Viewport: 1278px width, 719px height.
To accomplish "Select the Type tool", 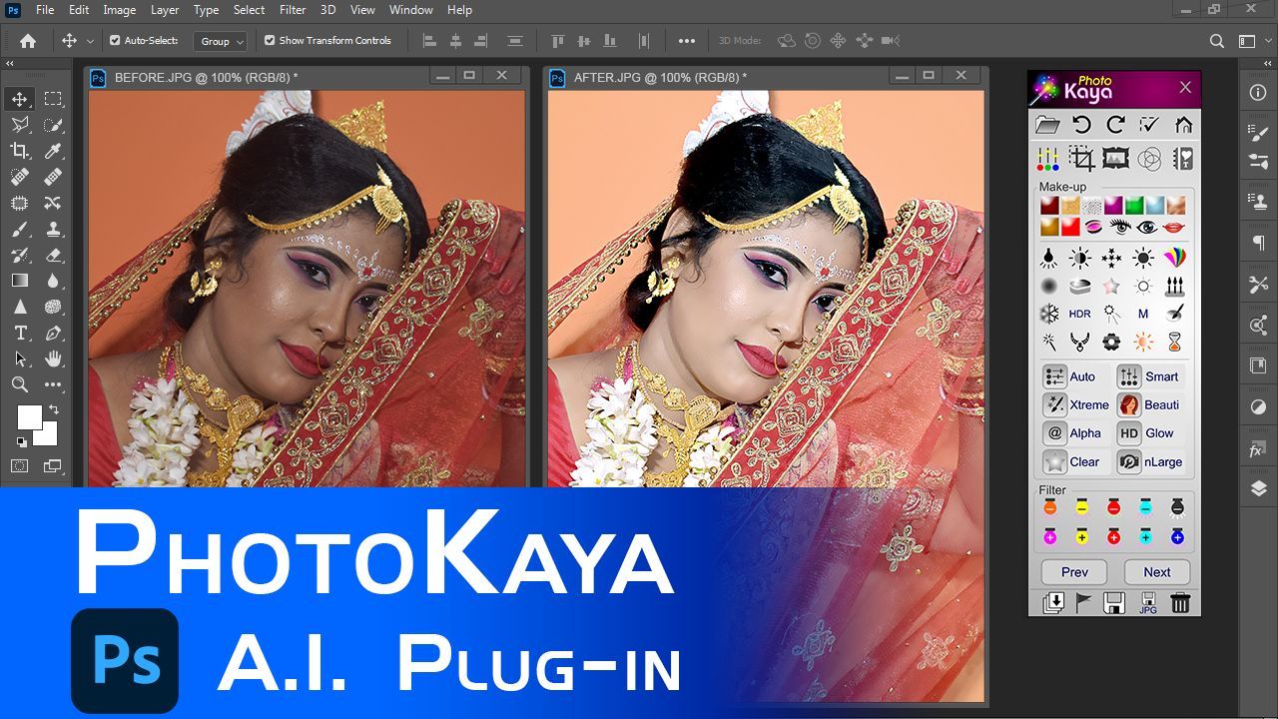I will pyautogui.click(x=20, y=333).
